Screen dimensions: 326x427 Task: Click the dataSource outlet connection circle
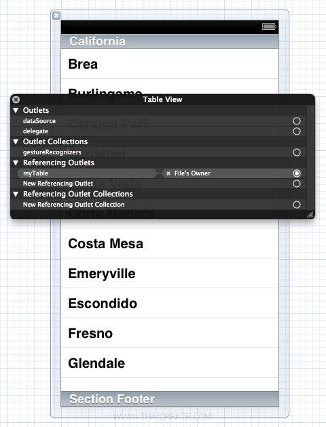(297, 121)
